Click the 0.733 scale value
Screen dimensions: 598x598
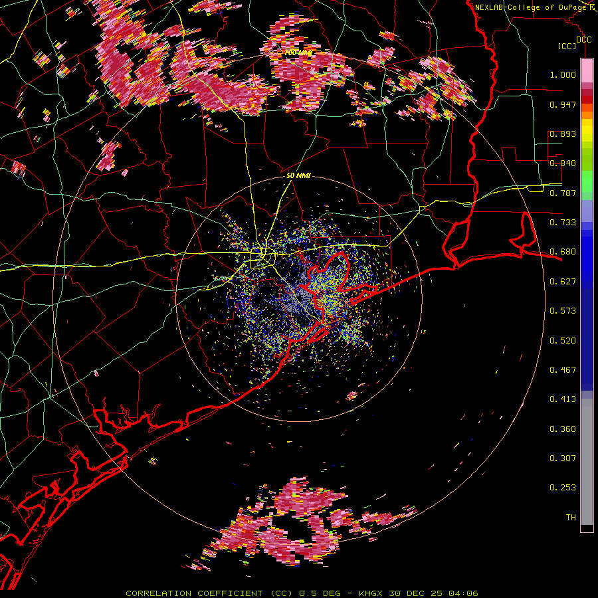click(x=563, y=223)
